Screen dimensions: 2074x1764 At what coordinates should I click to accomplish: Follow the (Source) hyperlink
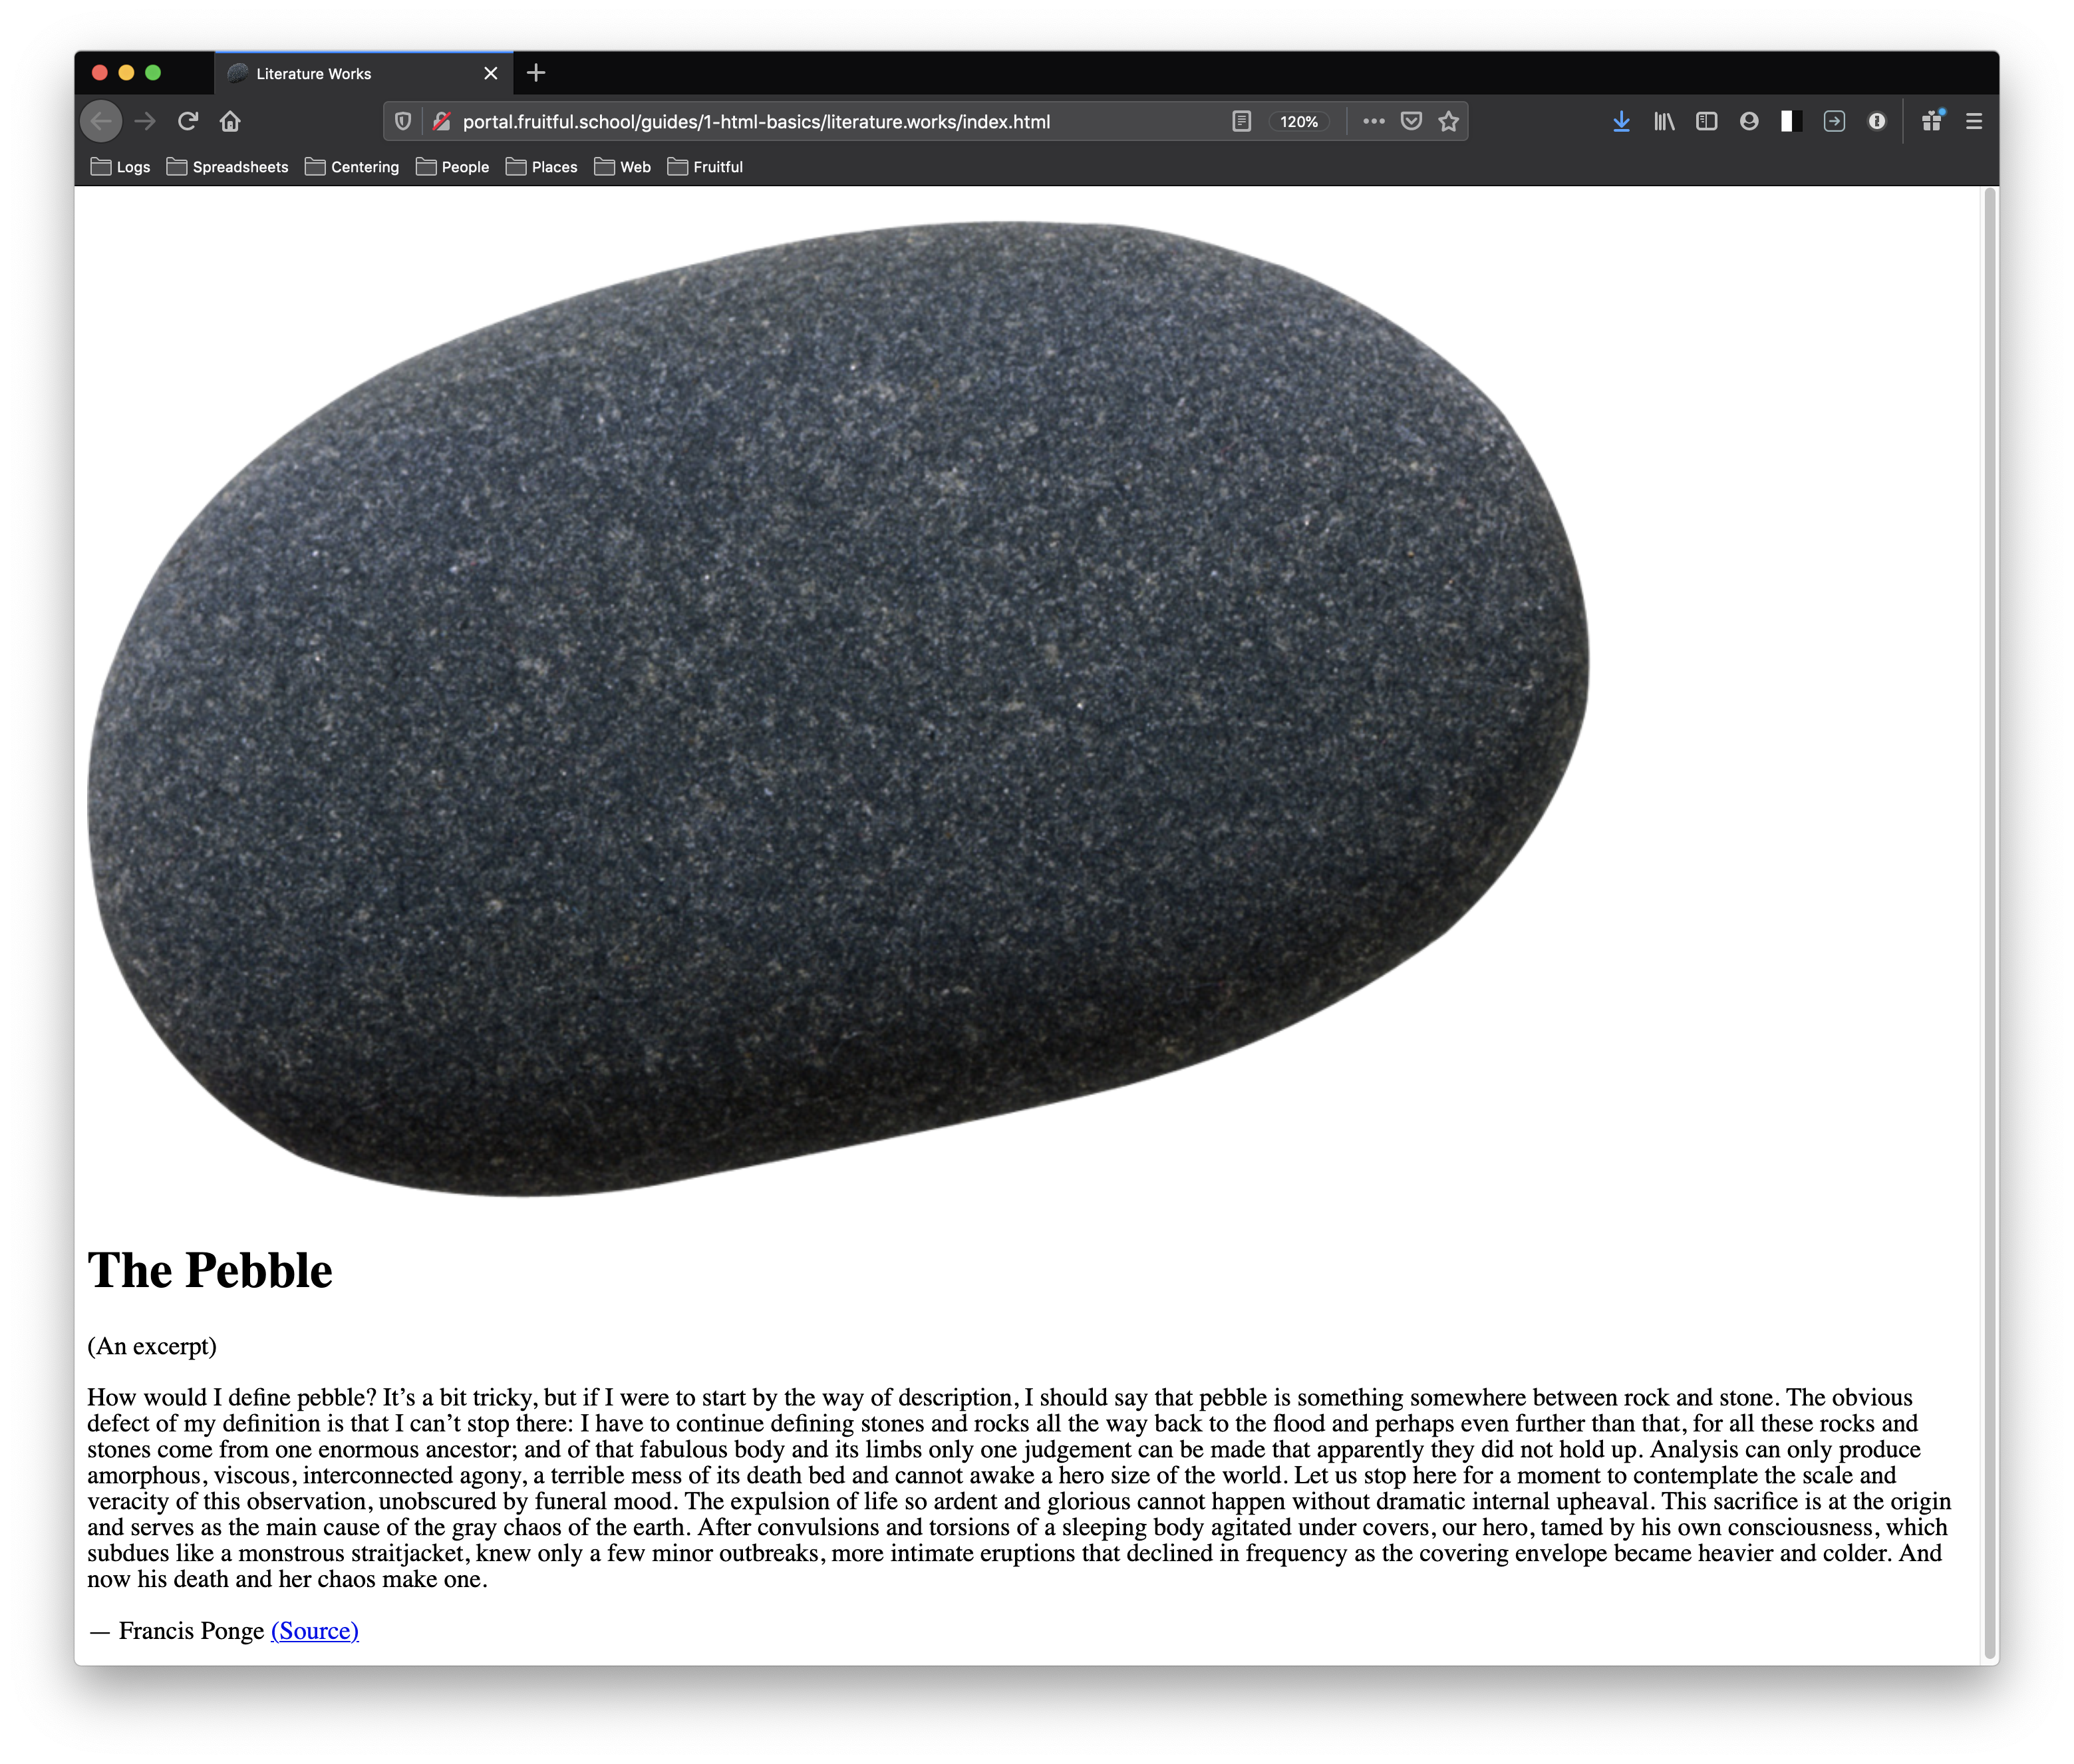click(x=314, y=1630)
